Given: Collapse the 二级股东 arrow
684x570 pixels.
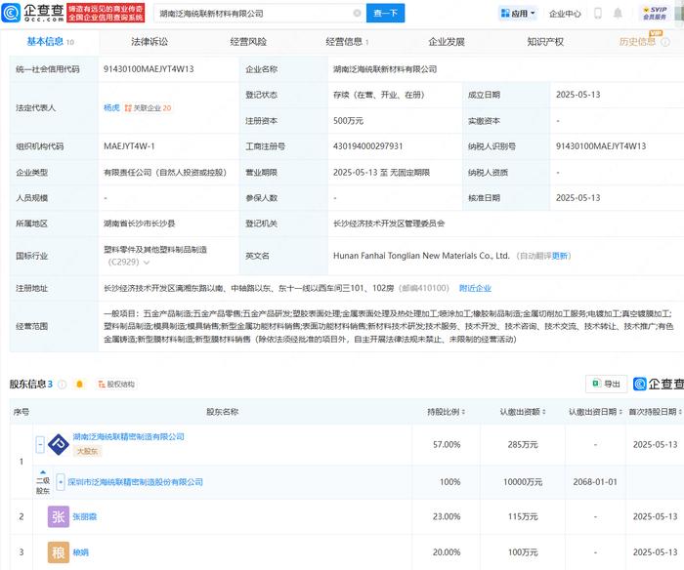Looking at the screenshot, I should 43,472.
